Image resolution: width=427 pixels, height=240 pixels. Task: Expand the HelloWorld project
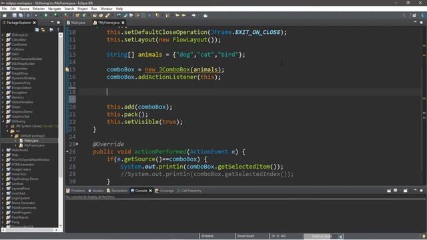(3, 150)
